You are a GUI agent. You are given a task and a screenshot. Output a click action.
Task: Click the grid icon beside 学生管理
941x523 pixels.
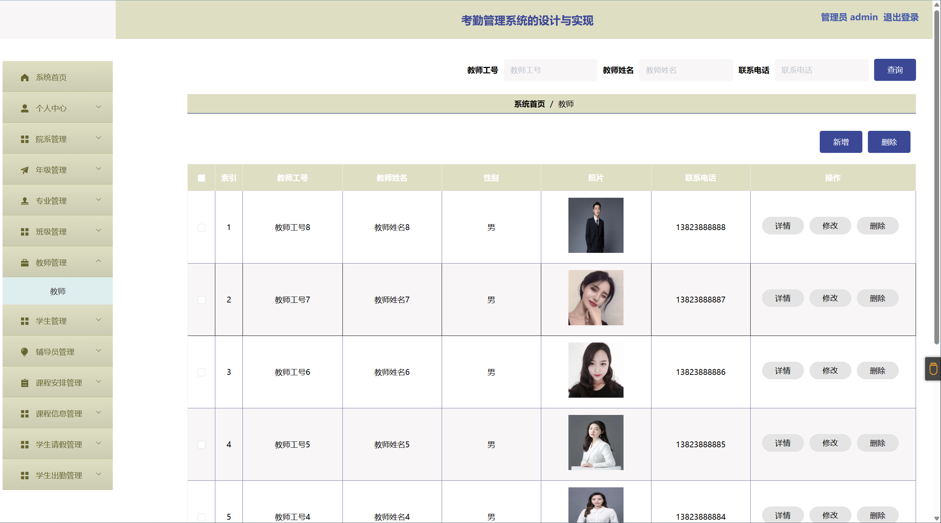coord(25,321)
